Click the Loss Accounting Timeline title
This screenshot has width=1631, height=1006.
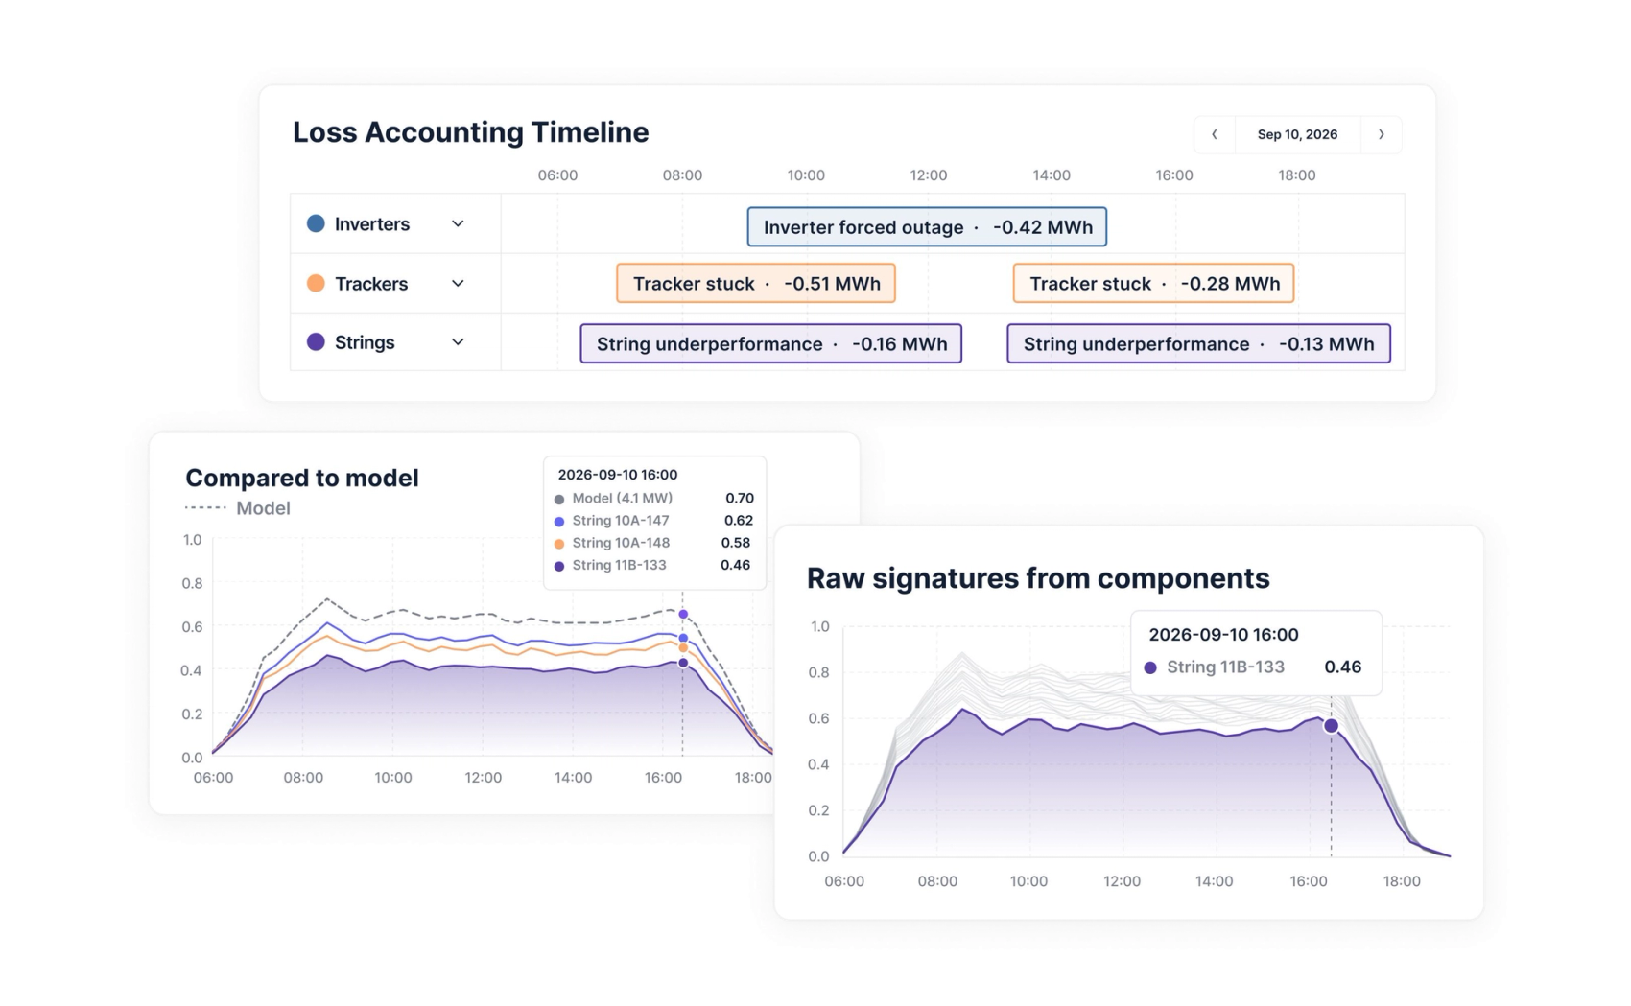(x=471, y=132)
